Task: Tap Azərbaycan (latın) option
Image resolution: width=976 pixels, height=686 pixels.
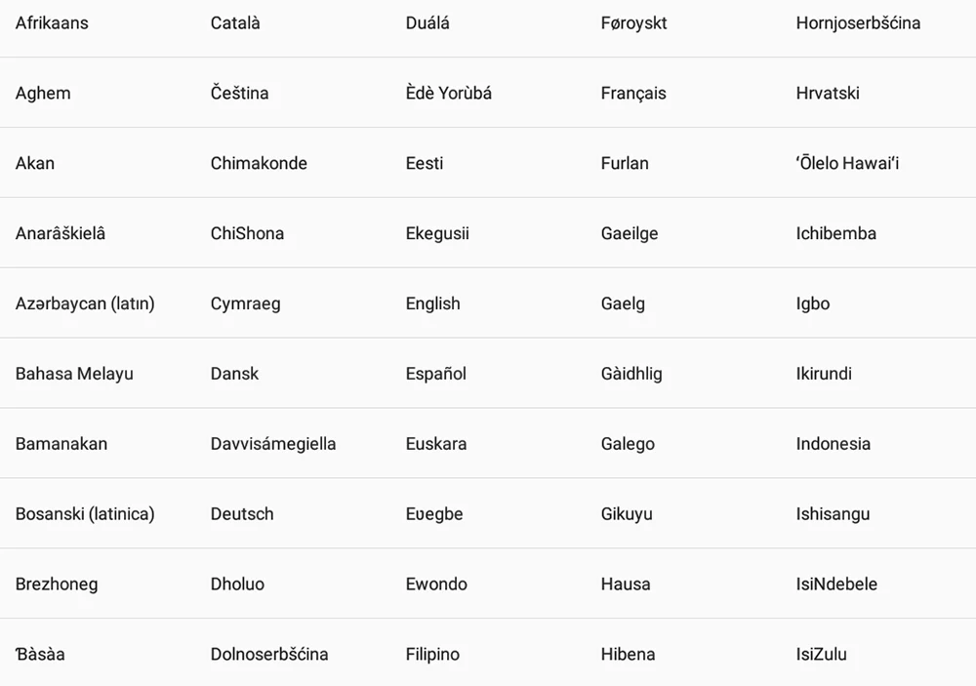Action: [85, 303]
